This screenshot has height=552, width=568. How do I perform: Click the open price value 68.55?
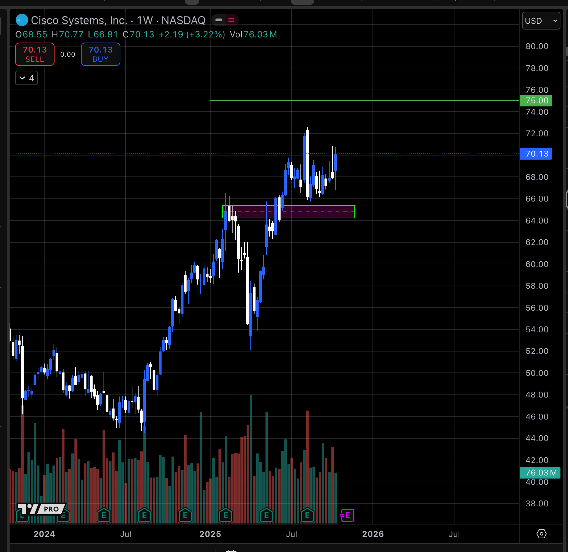coord(35,34)
